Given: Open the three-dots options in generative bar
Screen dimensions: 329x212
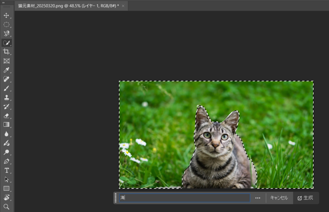Looking at the screenshot, I should click(x=258, y=198).
